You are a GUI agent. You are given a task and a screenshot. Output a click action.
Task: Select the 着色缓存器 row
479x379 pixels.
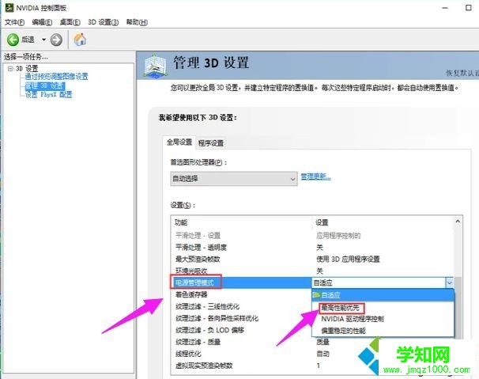[x=241, y=294]
